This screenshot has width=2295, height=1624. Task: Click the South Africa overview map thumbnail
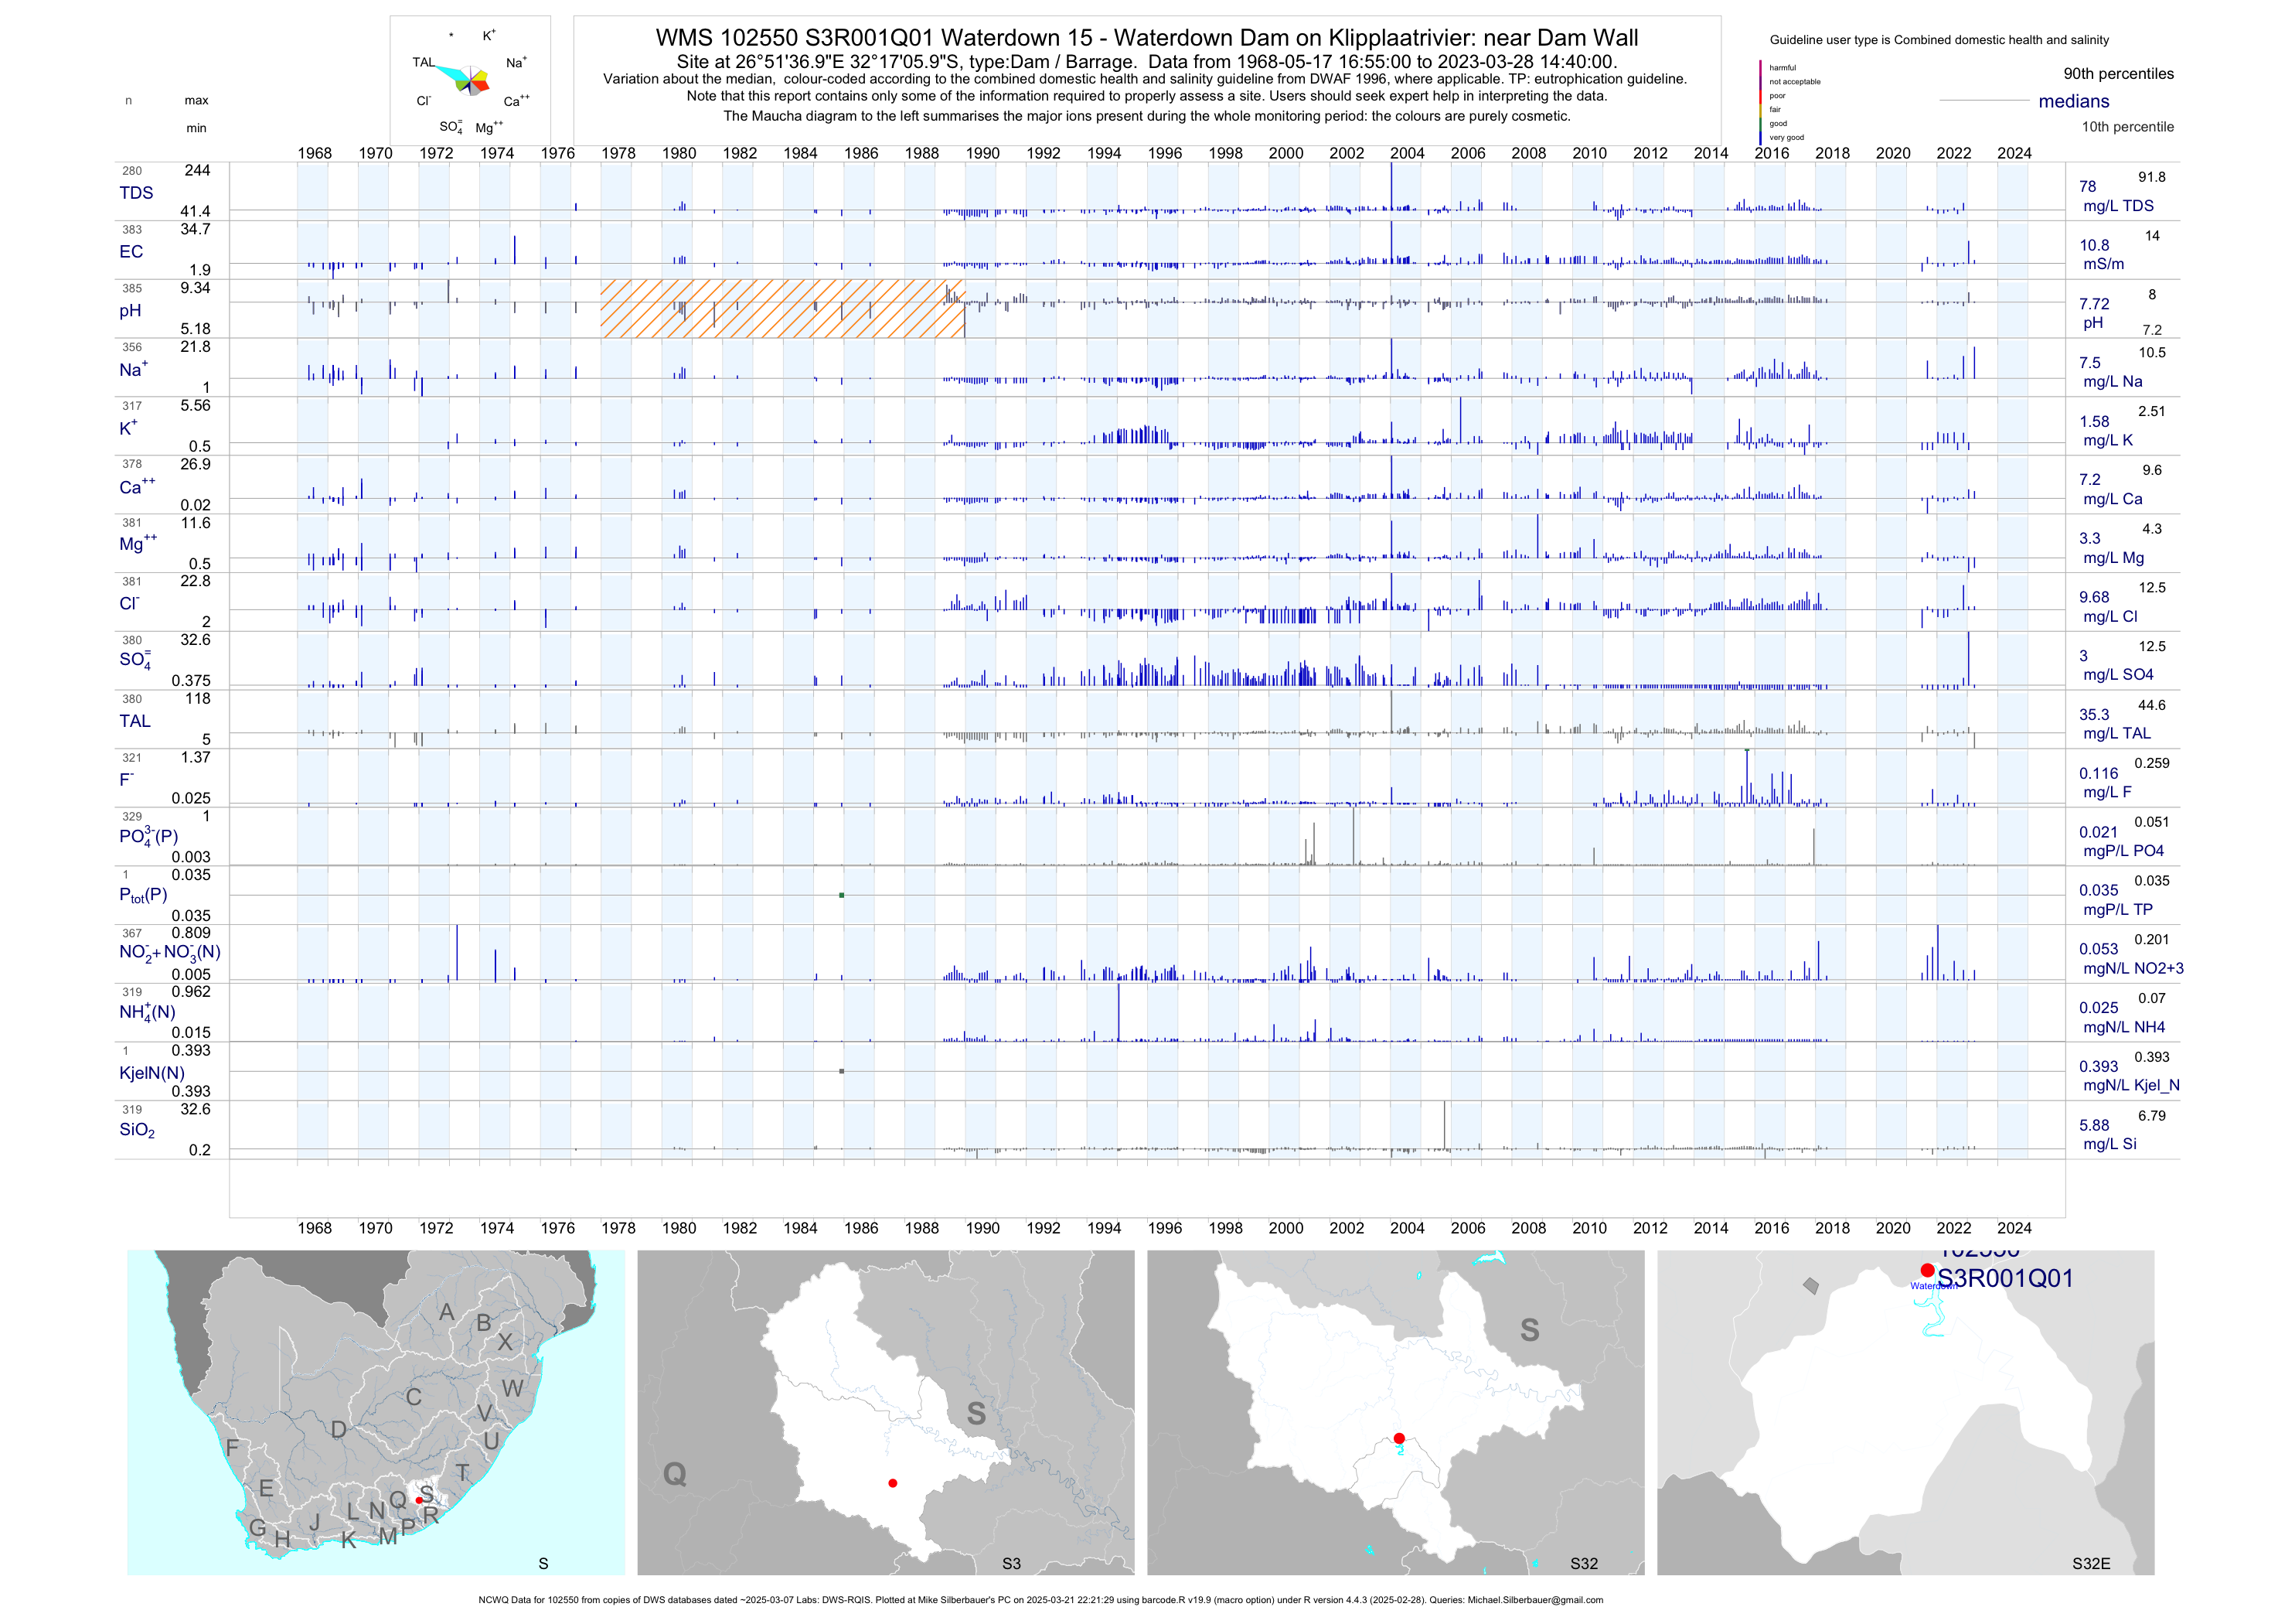[x=376, y=1412]
